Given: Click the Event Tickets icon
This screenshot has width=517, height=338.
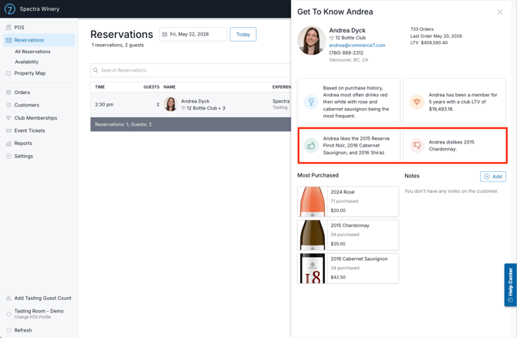Looking at the screenshot, I should click(x=8, y=130).
